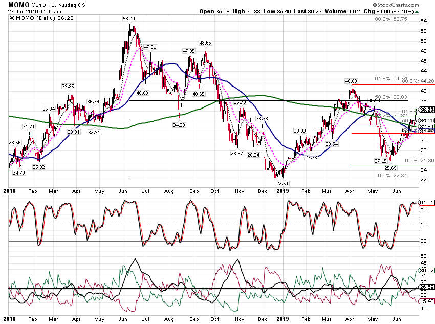Click the candlestick icon beside MOMO (Daily)
435x324 pixels.
point(12,18)
